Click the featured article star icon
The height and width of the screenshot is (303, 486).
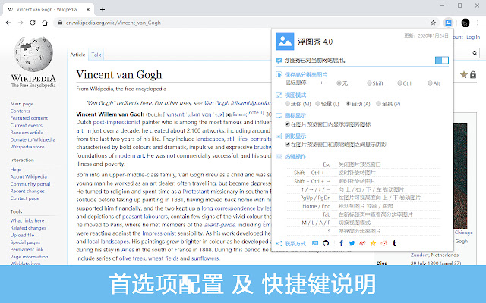(x=464, y=74)
